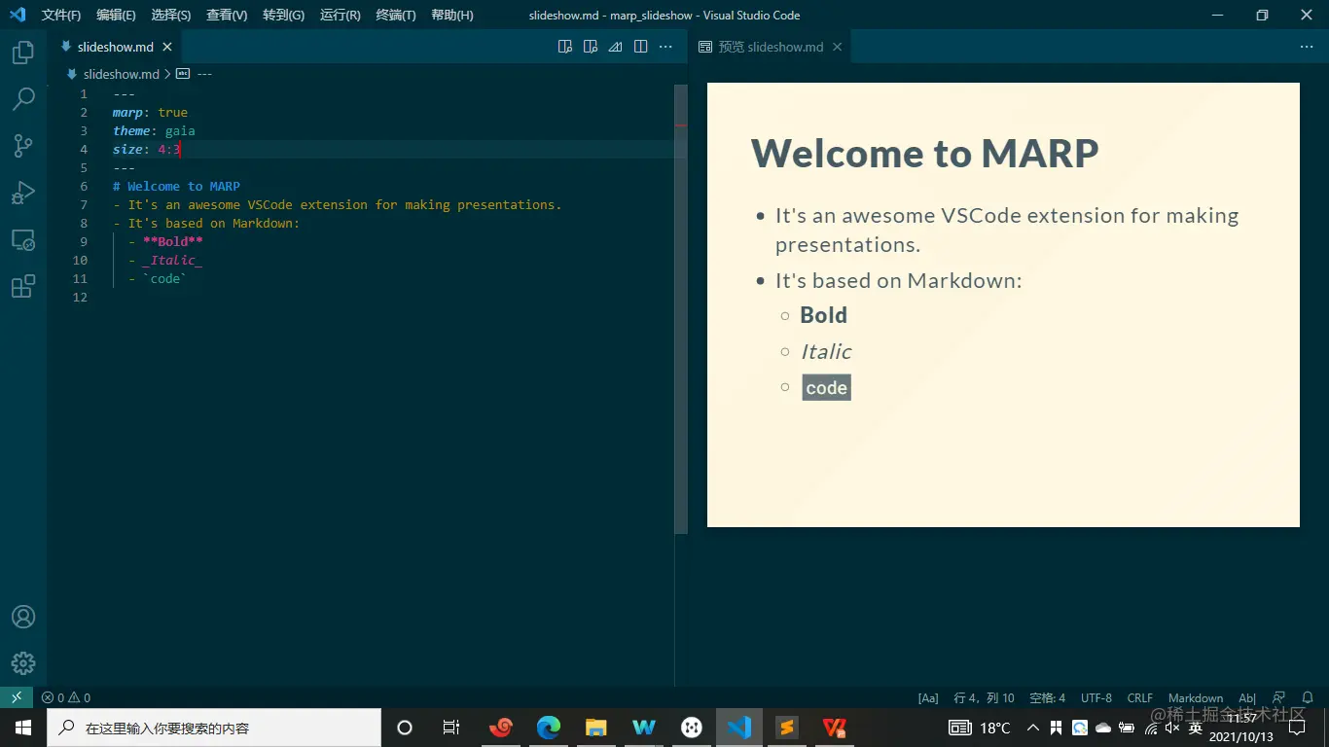The width and height of the screenshot is (1329, 747).
Task: Open editor's More Actions ellipsis menu
Action: point(666,47)
